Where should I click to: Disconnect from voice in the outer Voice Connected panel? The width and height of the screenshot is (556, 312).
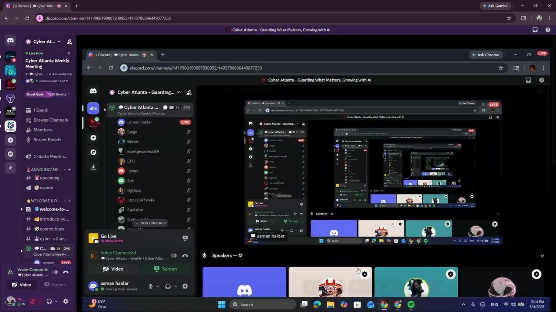66,272
